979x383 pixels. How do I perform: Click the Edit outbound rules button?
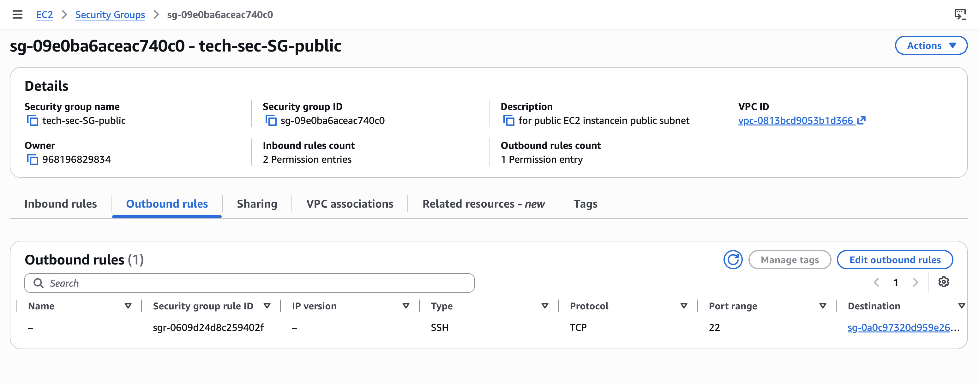895,260
